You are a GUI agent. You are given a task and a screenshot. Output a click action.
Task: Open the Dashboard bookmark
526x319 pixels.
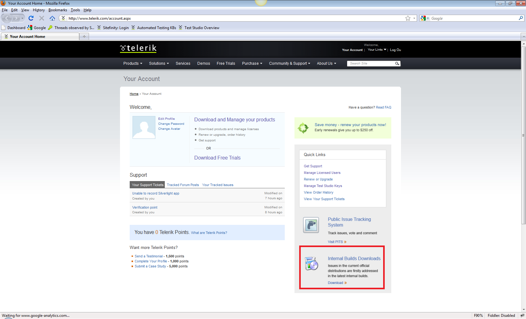pyautogui.click(x=13, y=28)
